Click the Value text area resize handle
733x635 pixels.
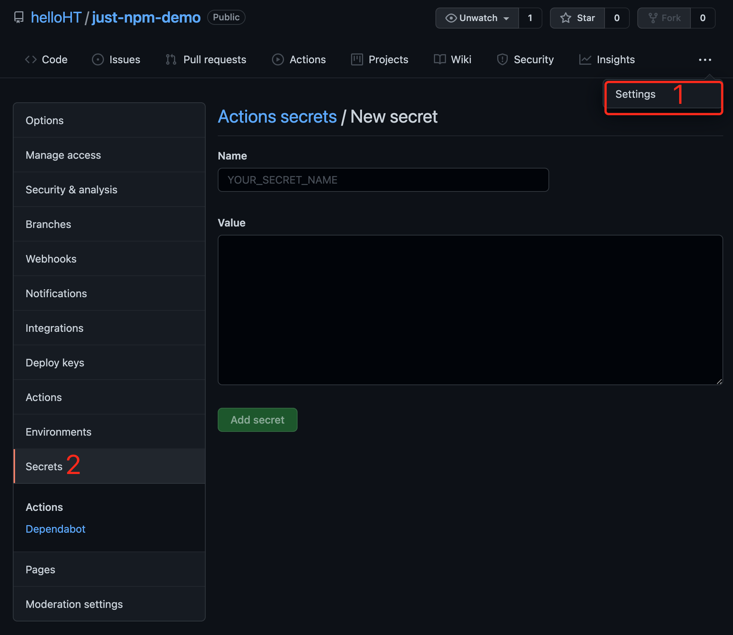tap(719, 381)
